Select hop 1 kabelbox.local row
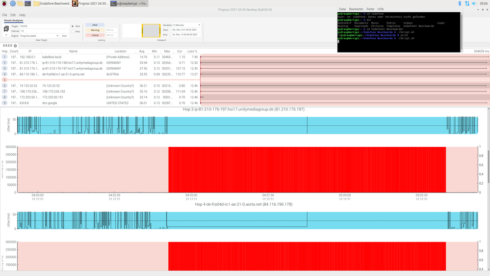Image resolution: width=490 pixels, height=276 pixels. click(x=100, y=57)
